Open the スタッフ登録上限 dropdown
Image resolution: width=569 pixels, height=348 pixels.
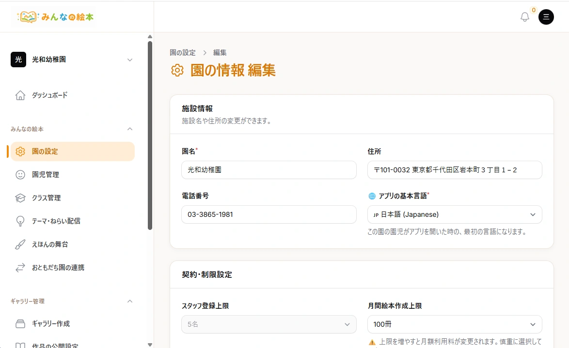(x=269, y=324)
